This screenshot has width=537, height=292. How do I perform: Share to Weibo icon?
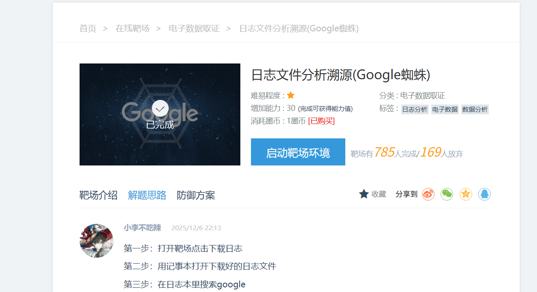428,194
